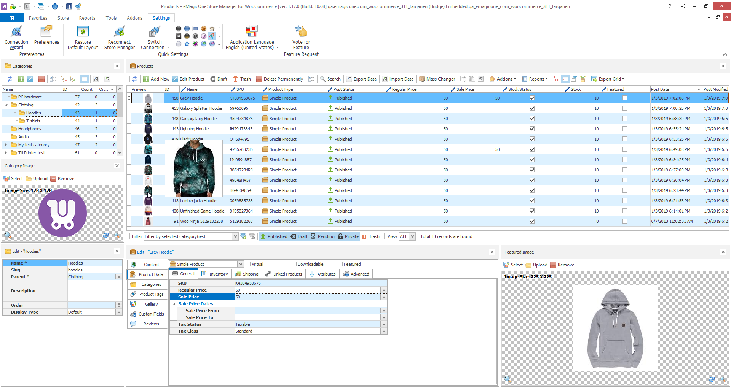Expand the My test category tree node
Viewport: 731px width, 387px height.
pos(6,144)
